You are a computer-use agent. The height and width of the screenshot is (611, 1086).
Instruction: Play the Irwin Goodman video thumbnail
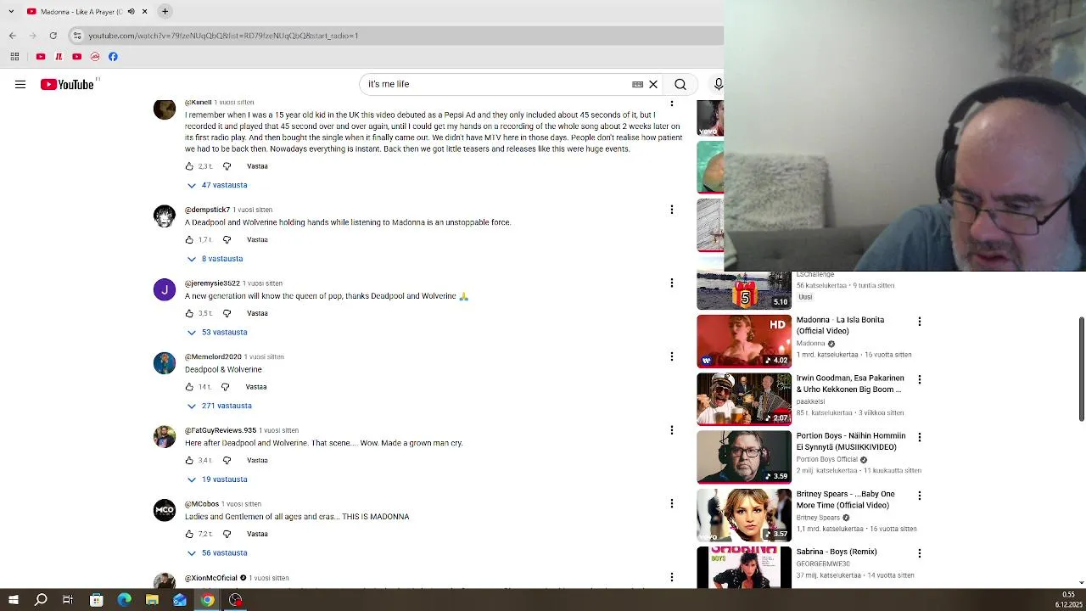click(744, 400)
